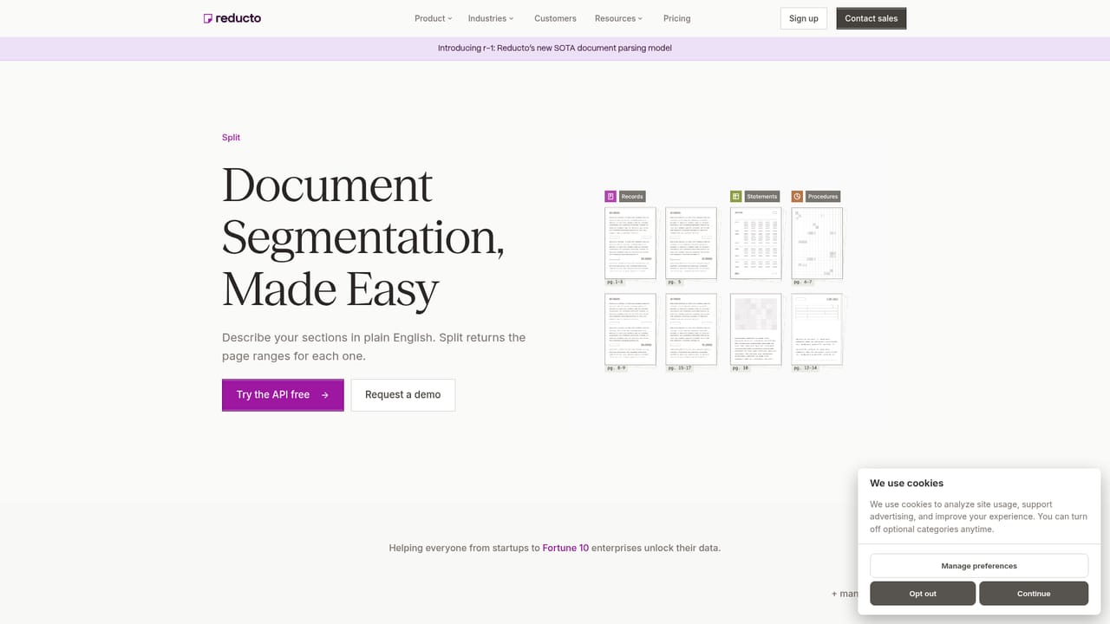
Task: Expand the Industries dropdown menu
Action: coord(491,18)
